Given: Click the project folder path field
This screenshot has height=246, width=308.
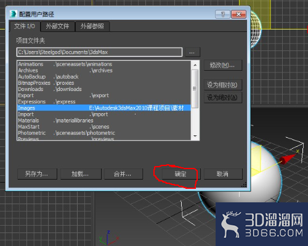Looking at the screenshot, I should tap(99, 52).
